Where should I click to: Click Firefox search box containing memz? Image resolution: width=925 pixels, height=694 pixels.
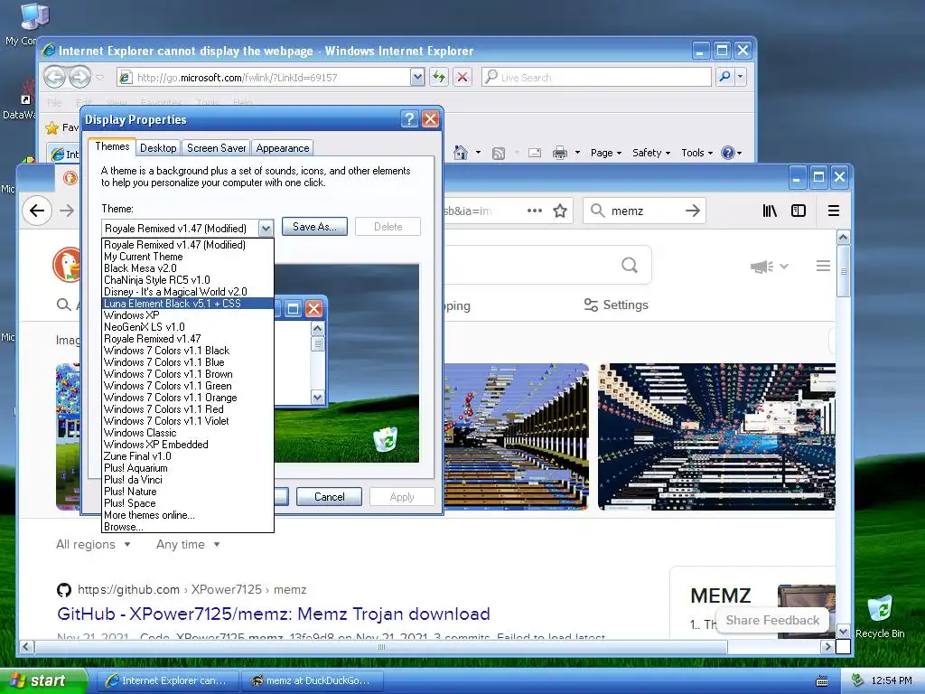click(x=644, y=211)
